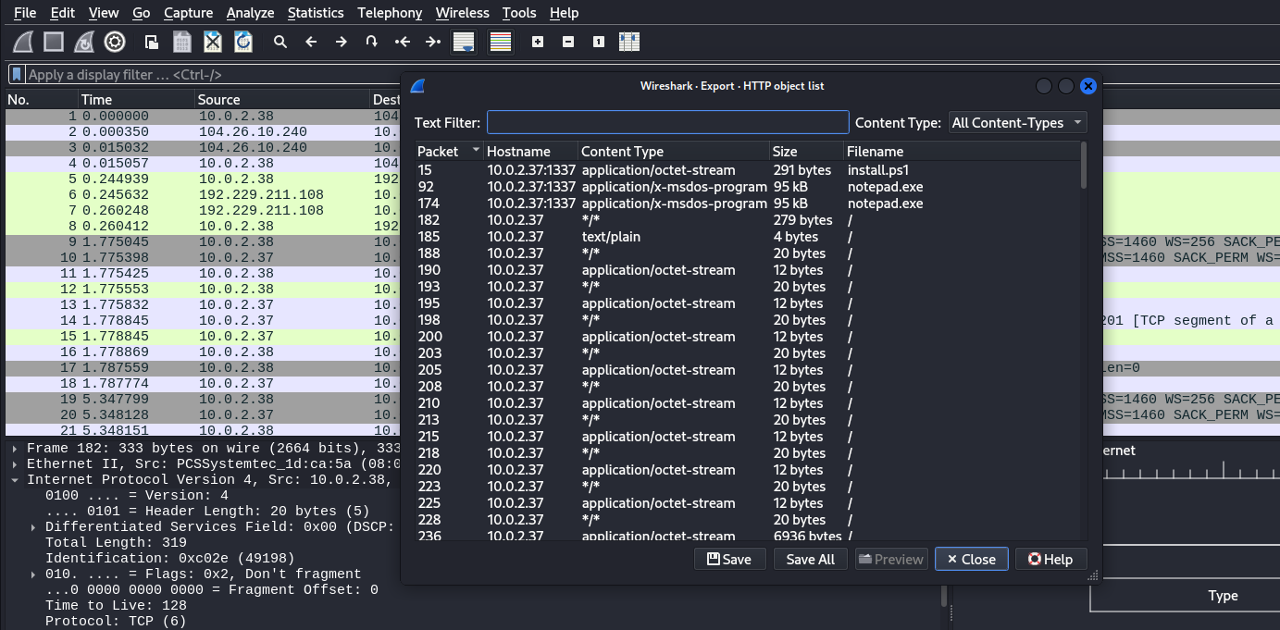
Task: Expand Differentiated Services Field node
Action: coord(34,527)
